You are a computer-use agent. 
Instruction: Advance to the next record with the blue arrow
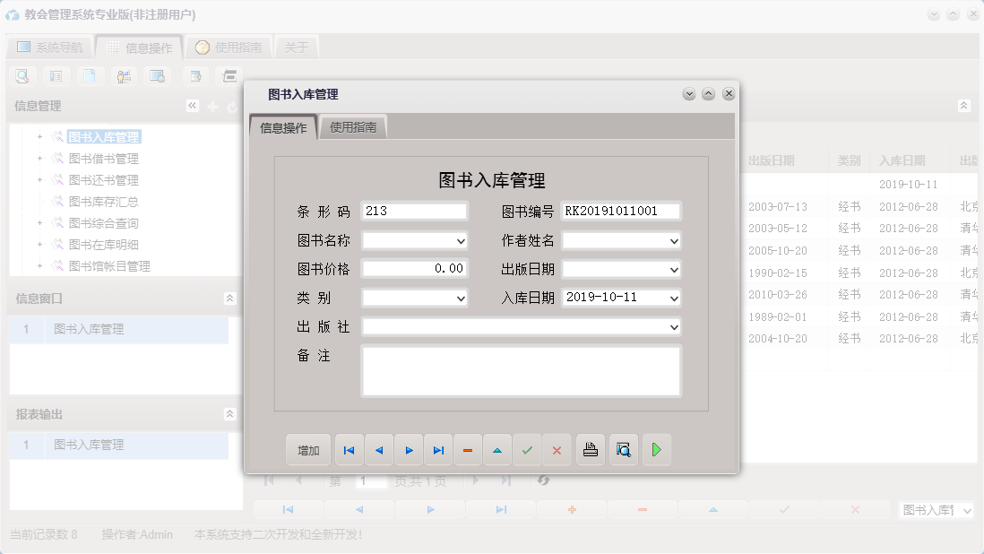[409, 449]
